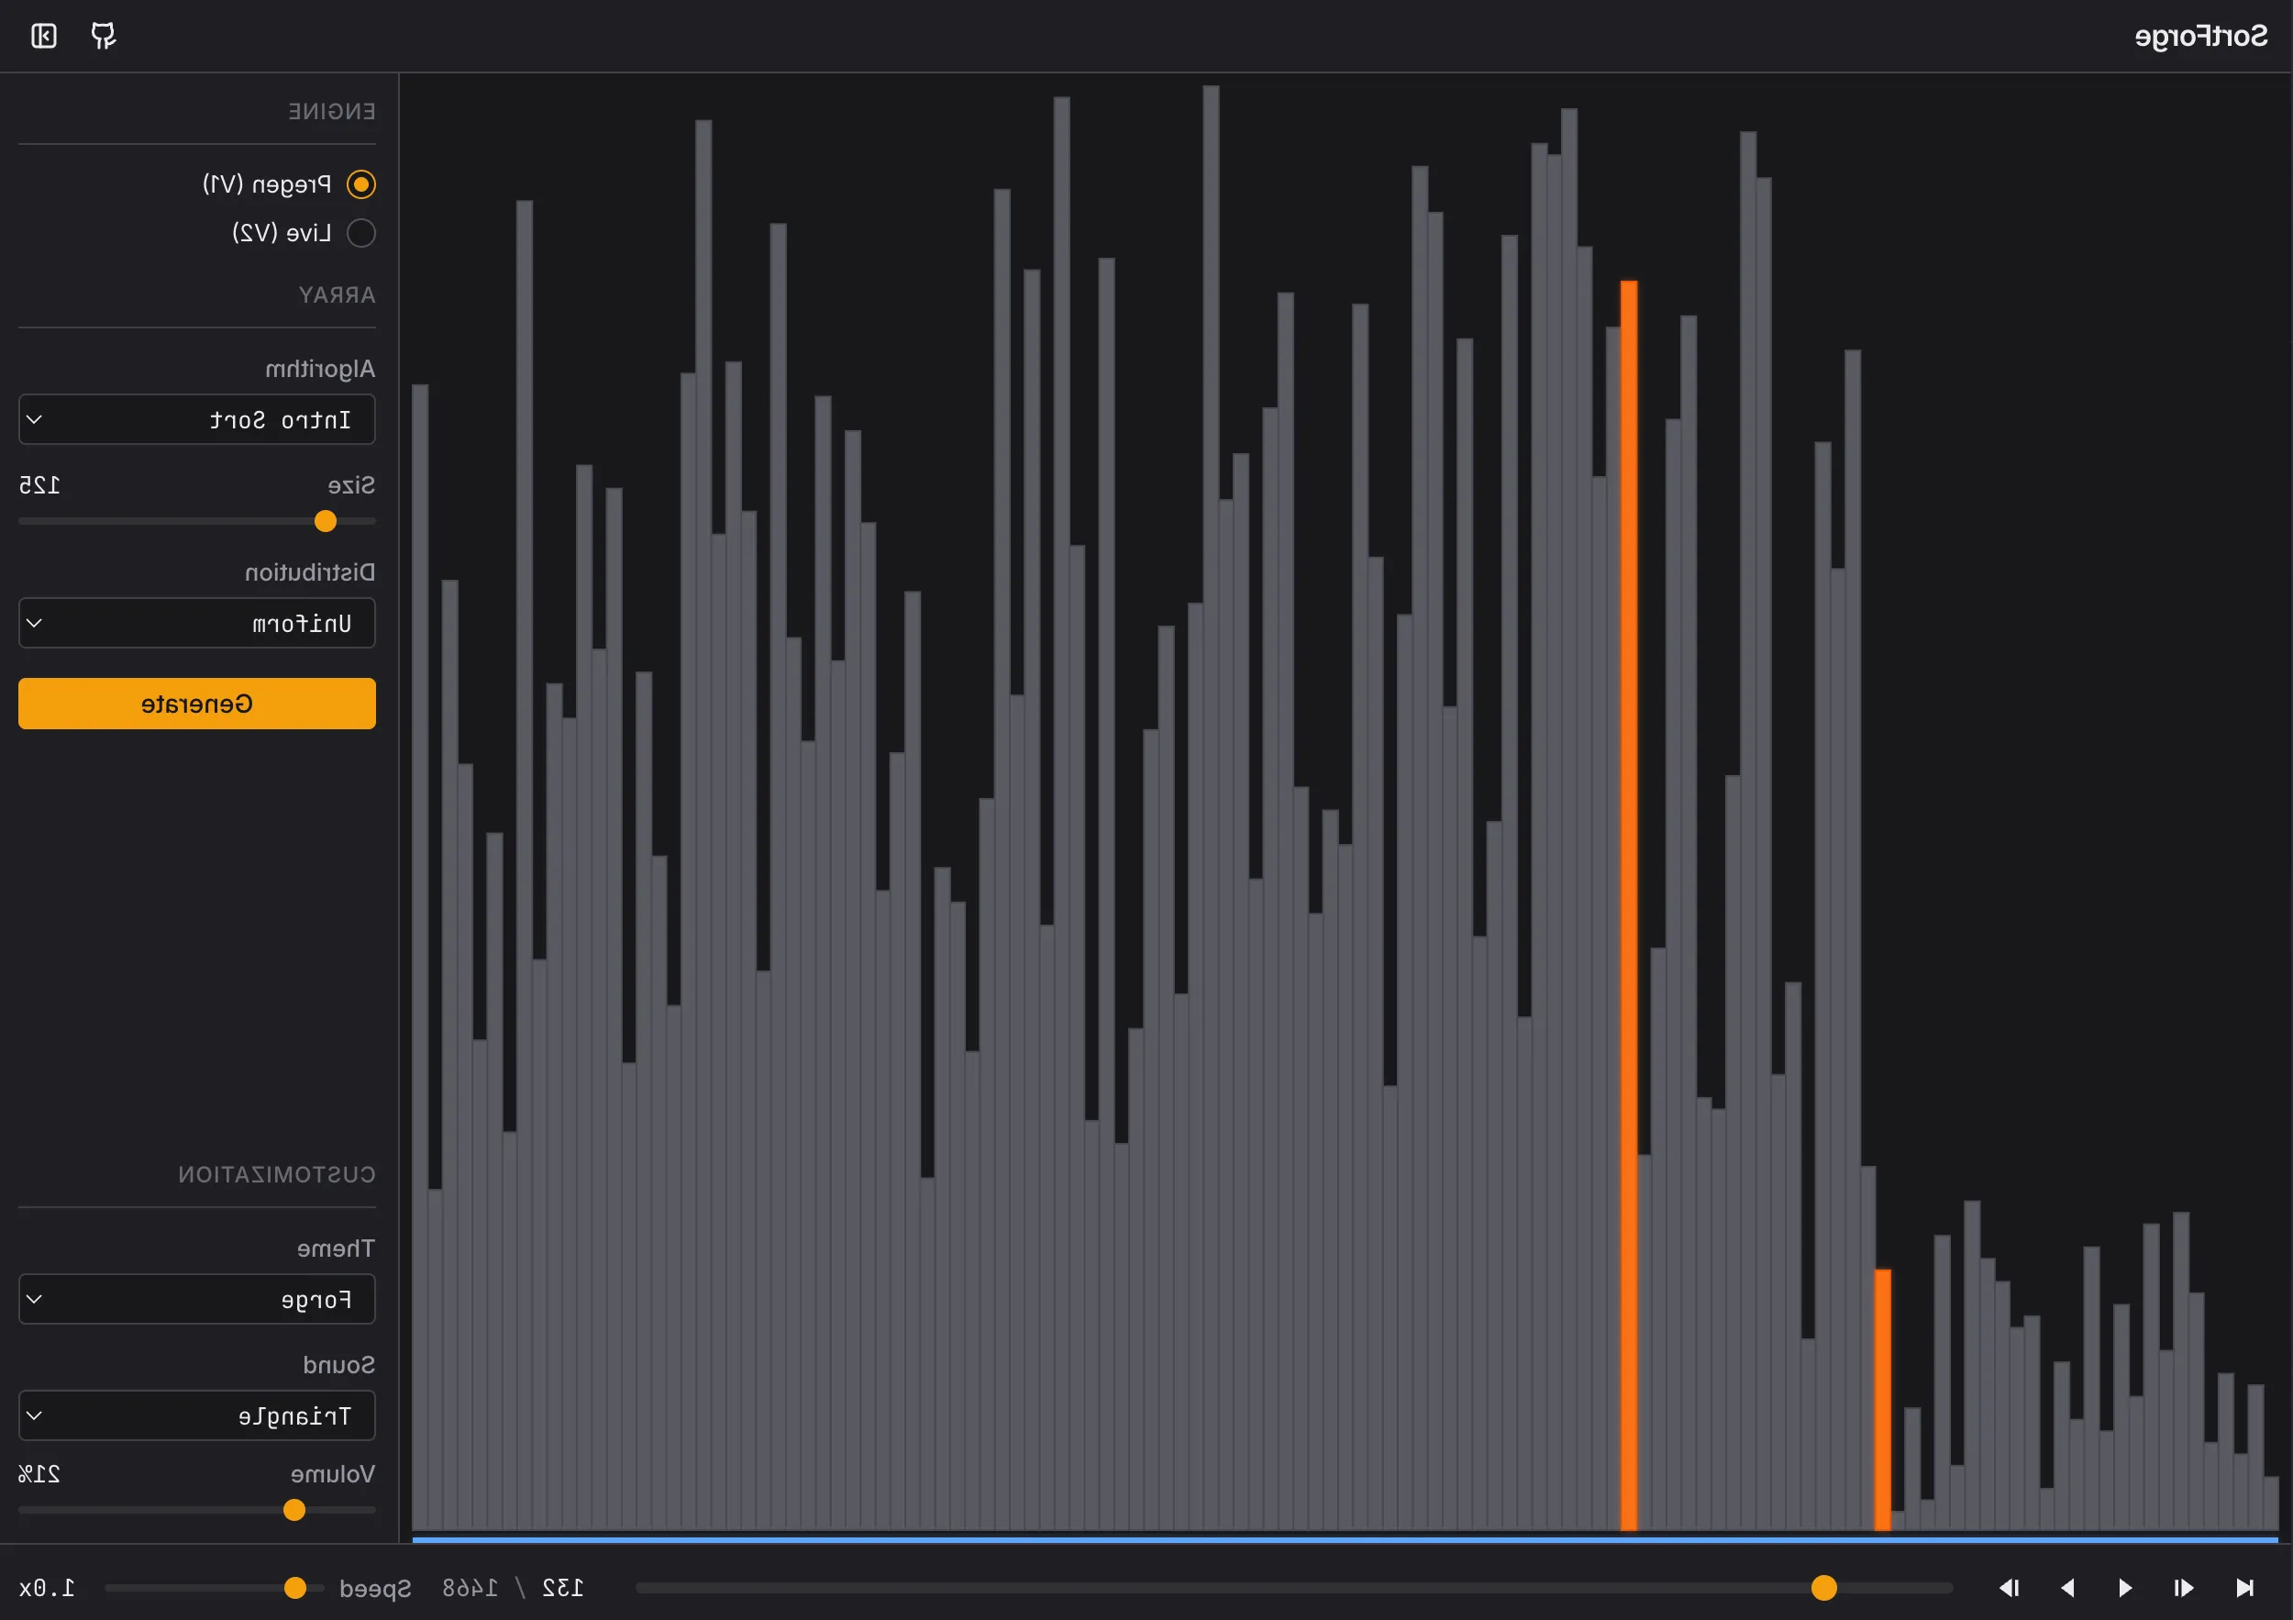Click the Live (V2) label text
This screenshot has height=1620, width=2293.
pos(282,233)
